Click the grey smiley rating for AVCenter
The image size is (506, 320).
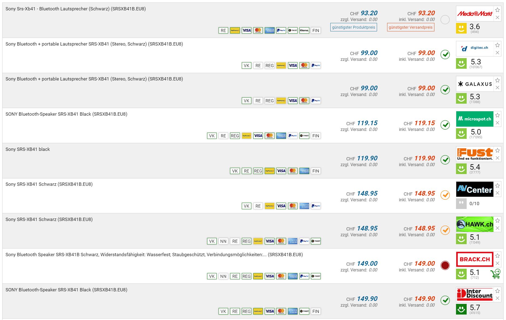461,204
